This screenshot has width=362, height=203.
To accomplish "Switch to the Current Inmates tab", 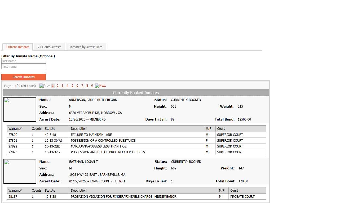I will 18,47.
